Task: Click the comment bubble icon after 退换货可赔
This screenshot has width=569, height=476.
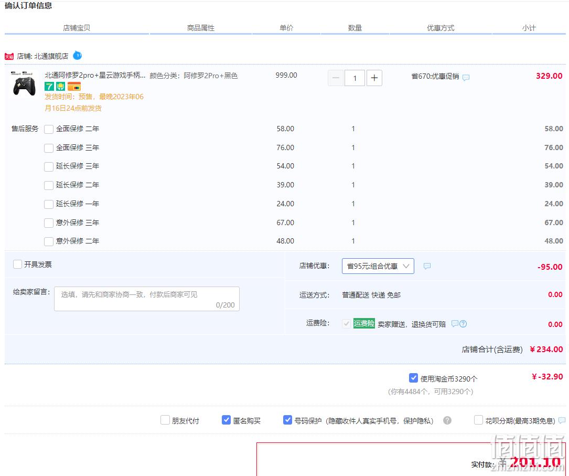Action: tap(455, 323)
